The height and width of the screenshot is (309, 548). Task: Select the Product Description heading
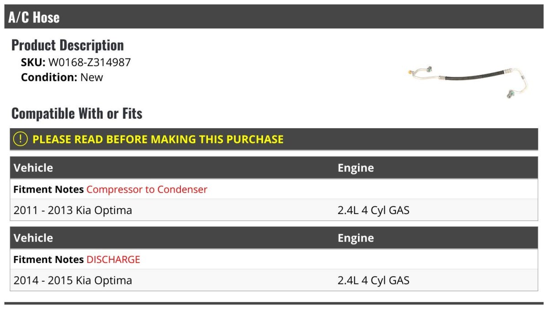pyautogui.click(x=68, y=45)
